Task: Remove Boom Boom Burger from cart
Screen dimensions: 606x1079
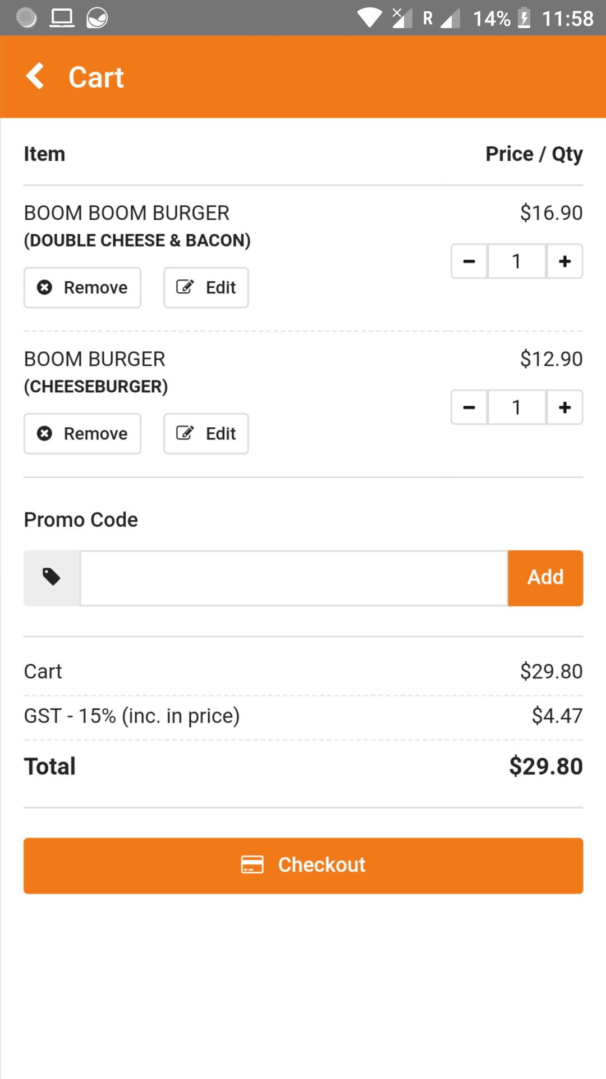Action: coord(82,288)
